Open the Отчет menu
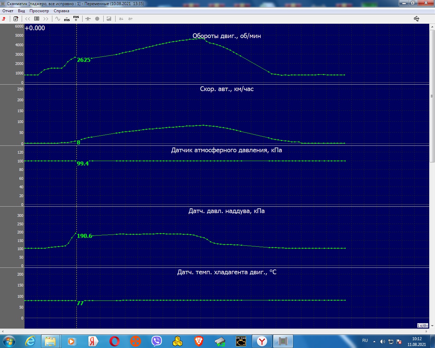The height and width of the screenshot is (348, 435). click(8, 11)
